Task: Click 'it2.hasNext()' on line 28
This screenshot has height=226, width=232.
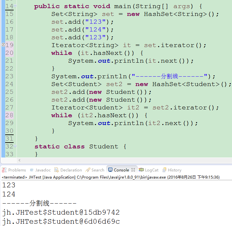Action: point(110,115)
